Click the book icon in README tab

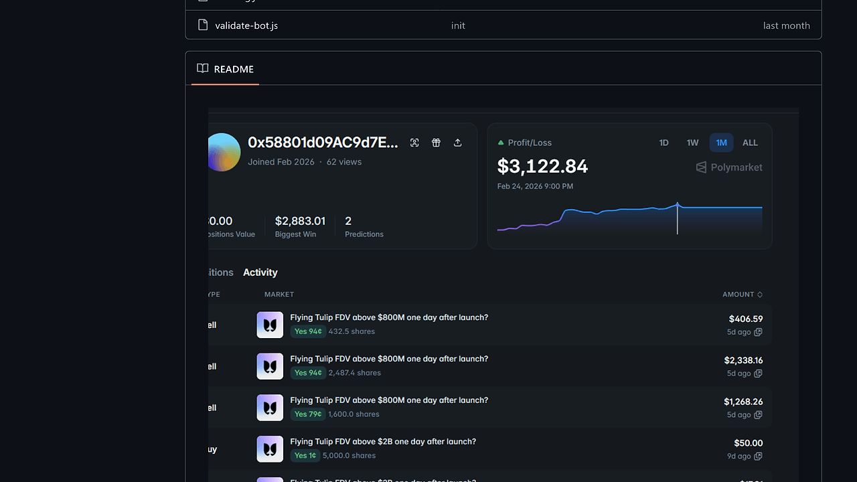tap(203, 68)
